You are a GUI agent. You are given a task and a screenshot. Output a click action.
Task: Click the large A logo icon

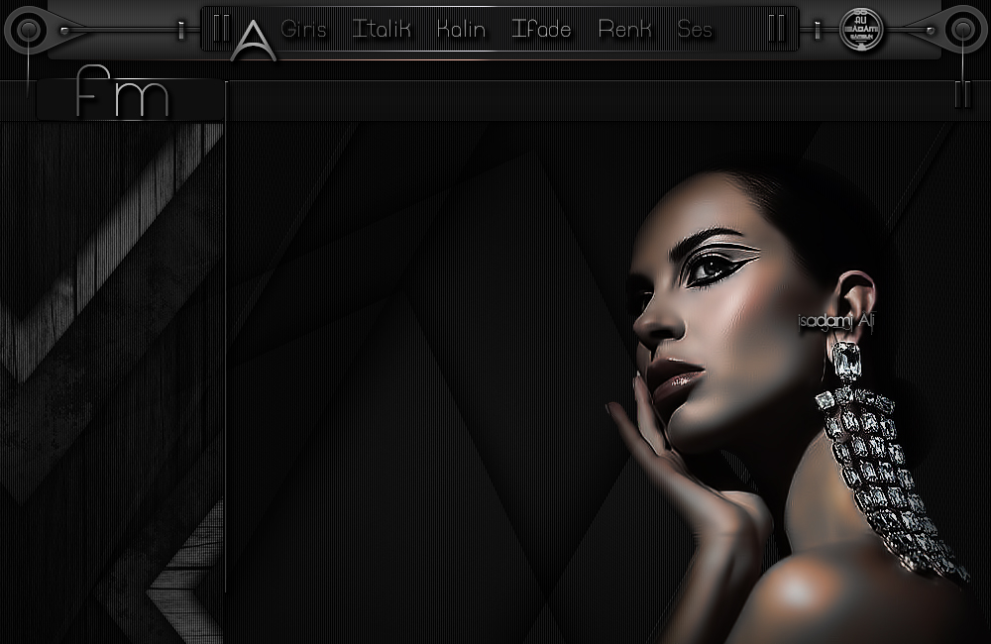253,41
